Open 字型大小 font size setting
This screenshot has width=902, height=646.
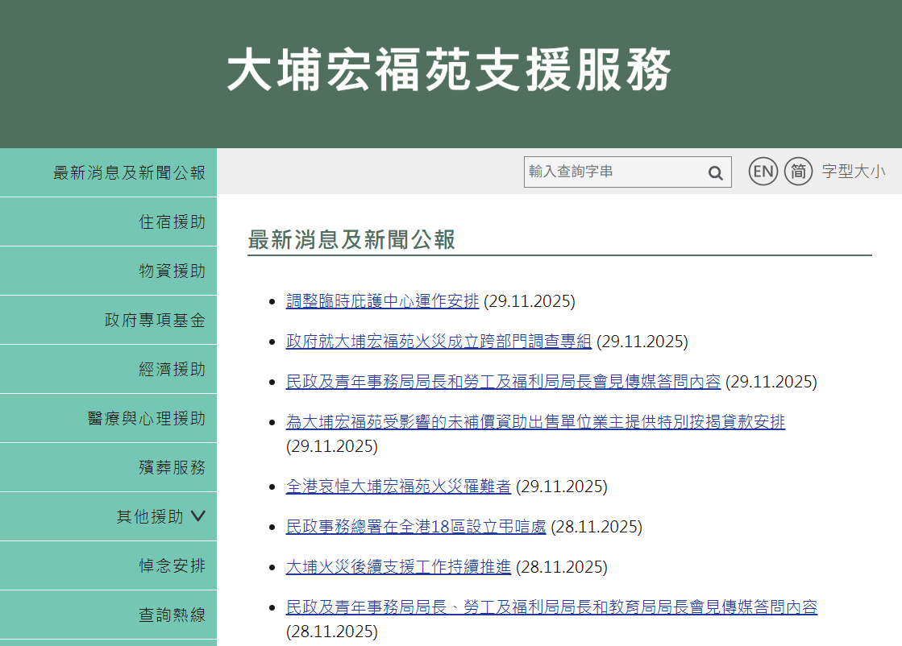coord(853,172)
